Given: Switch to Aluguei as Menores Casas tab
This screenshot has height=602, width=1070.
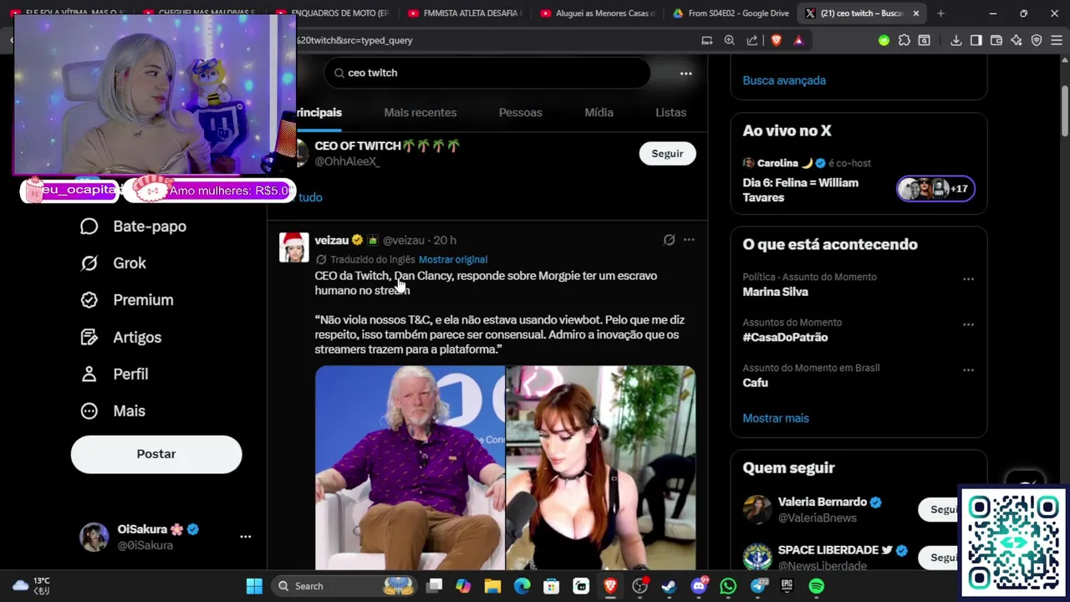Looking at the screenshot, I should [x=598, y=13].
